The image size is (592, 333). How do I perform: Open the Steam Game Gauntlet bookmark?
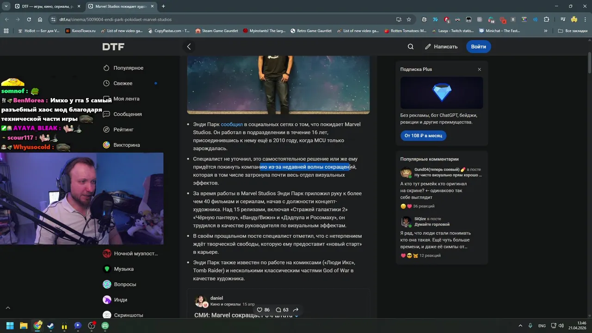(x=216, y=31)
